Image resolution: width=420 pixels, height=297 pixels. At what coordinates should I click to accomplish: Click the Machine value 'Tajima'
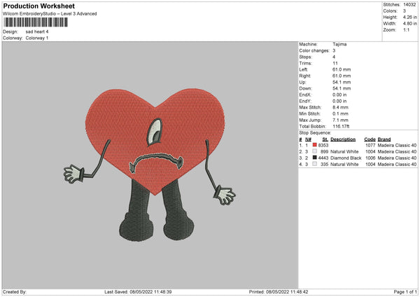point(340,44)
